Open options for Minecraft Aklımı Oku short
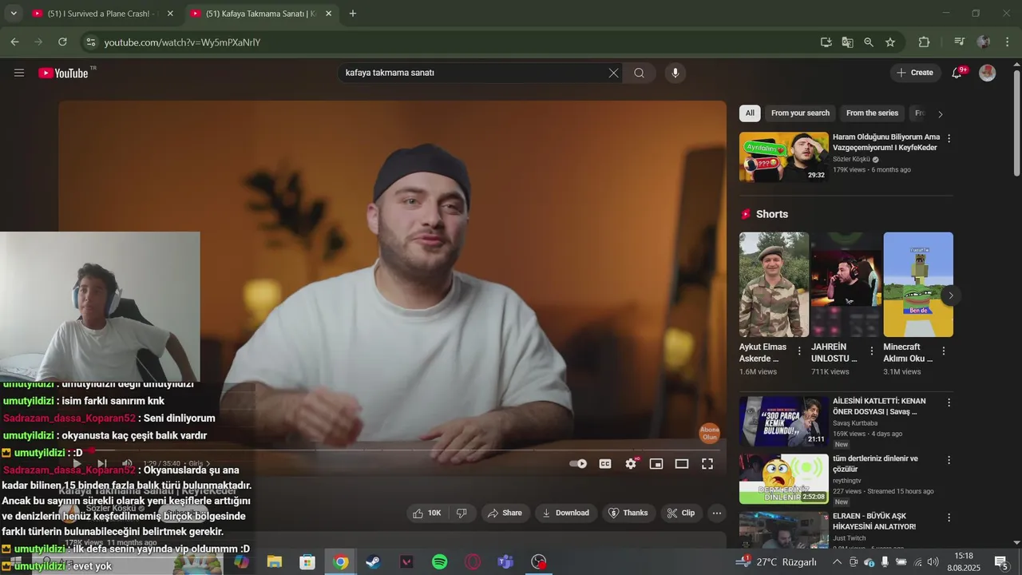Image resolution: width=1022 pixels, height=575 pixels. tap(944, 351)
